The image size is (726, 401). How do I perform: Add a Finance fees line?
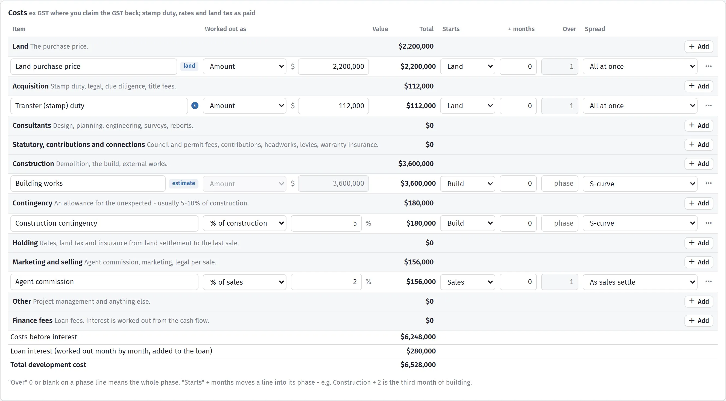[x=699, y=320]
